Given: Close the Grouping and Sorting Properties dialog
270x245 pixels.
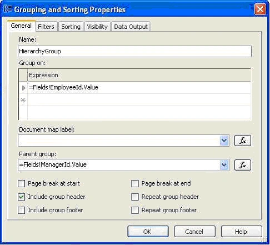Looking at the screenshot, I should point(260,9).
